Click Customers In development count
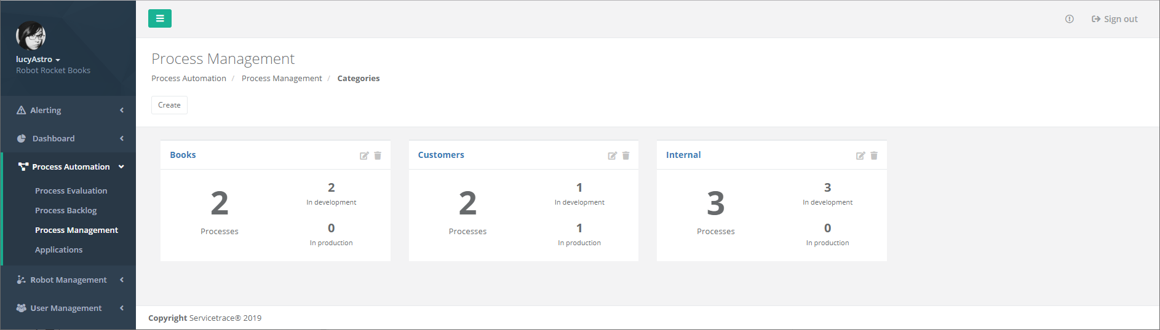1160x330 pixels. pos(579,187)
